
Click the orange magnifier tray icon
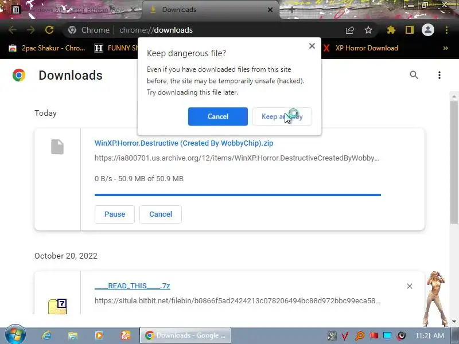tap(360, 335)
